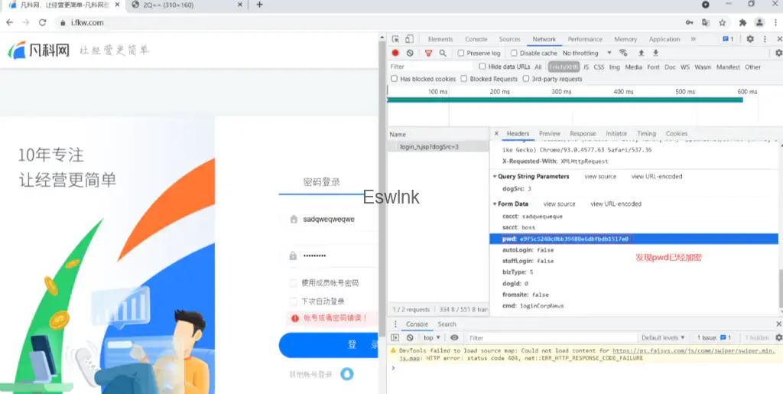This screenshot has width=783, height=394.
Task: Tick the Hide data URLs checkbox
Action: (482, 67)
